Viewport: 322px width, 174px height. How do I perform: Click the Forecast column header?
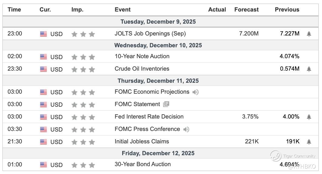pos(246,10)
